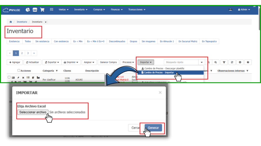Open the settings gear button
Viewport: 261px width, 146px height.
pyautogui.click(x=240, y=62)
